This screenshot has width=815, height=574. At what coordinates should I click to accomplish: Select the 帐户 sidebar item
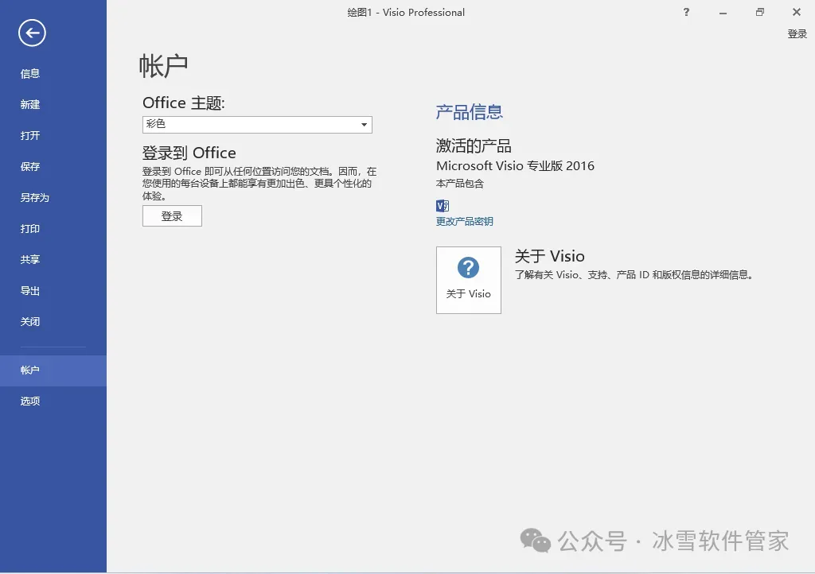(x=53, y=370)
